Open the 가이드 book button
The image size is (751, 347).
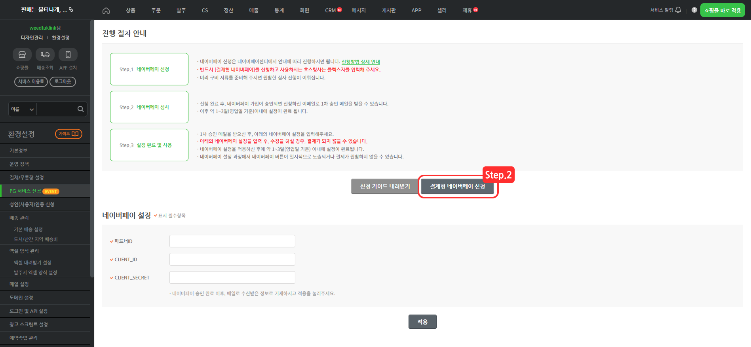[x=68, y=134]
